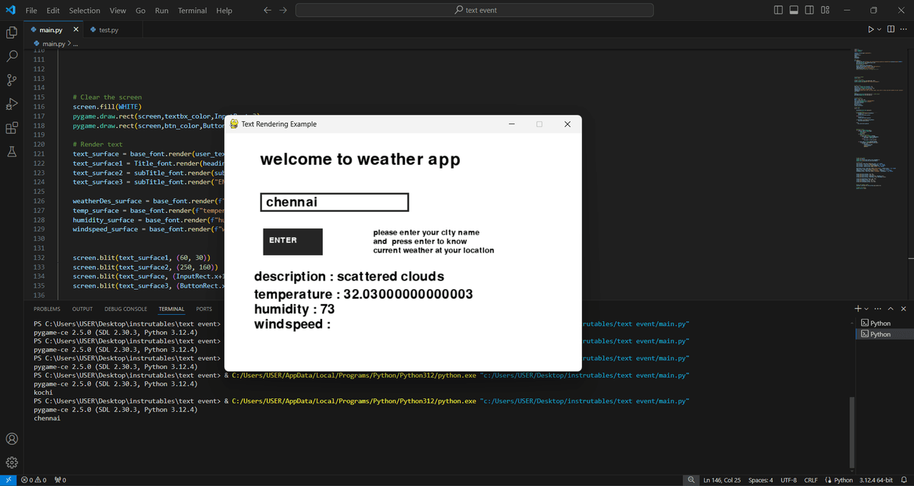Toggle the bottom panel layout button
The image size is (914, 486).
coord(794,10)
